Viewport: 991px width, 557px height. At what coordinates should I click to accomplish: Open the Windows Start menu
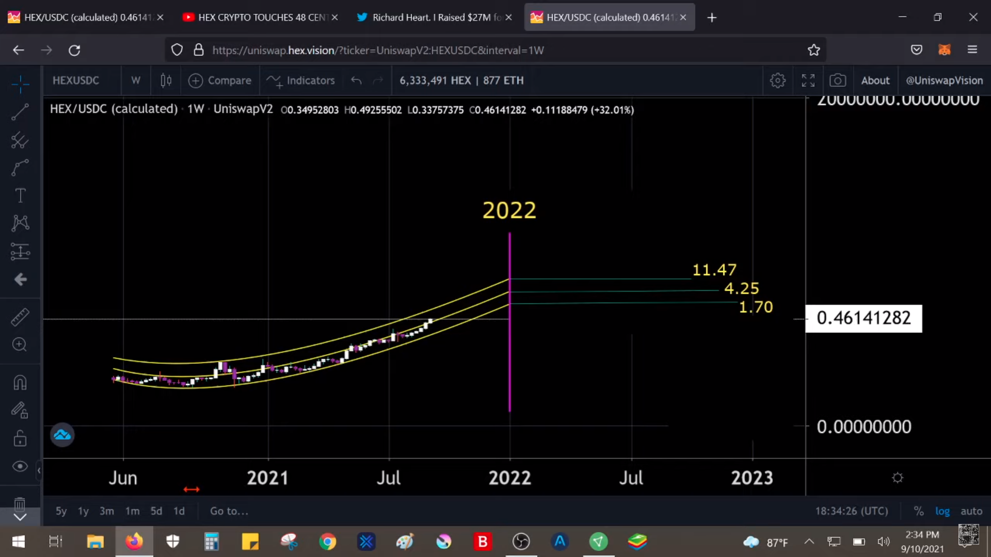click(x=19, y=542)
